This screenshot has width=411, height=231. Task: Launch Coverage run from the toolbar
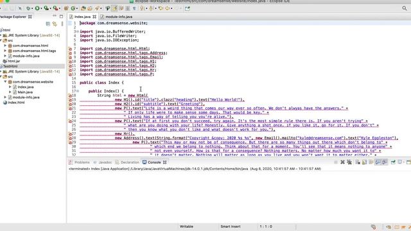pyautogui.click(x=46, y=8)
